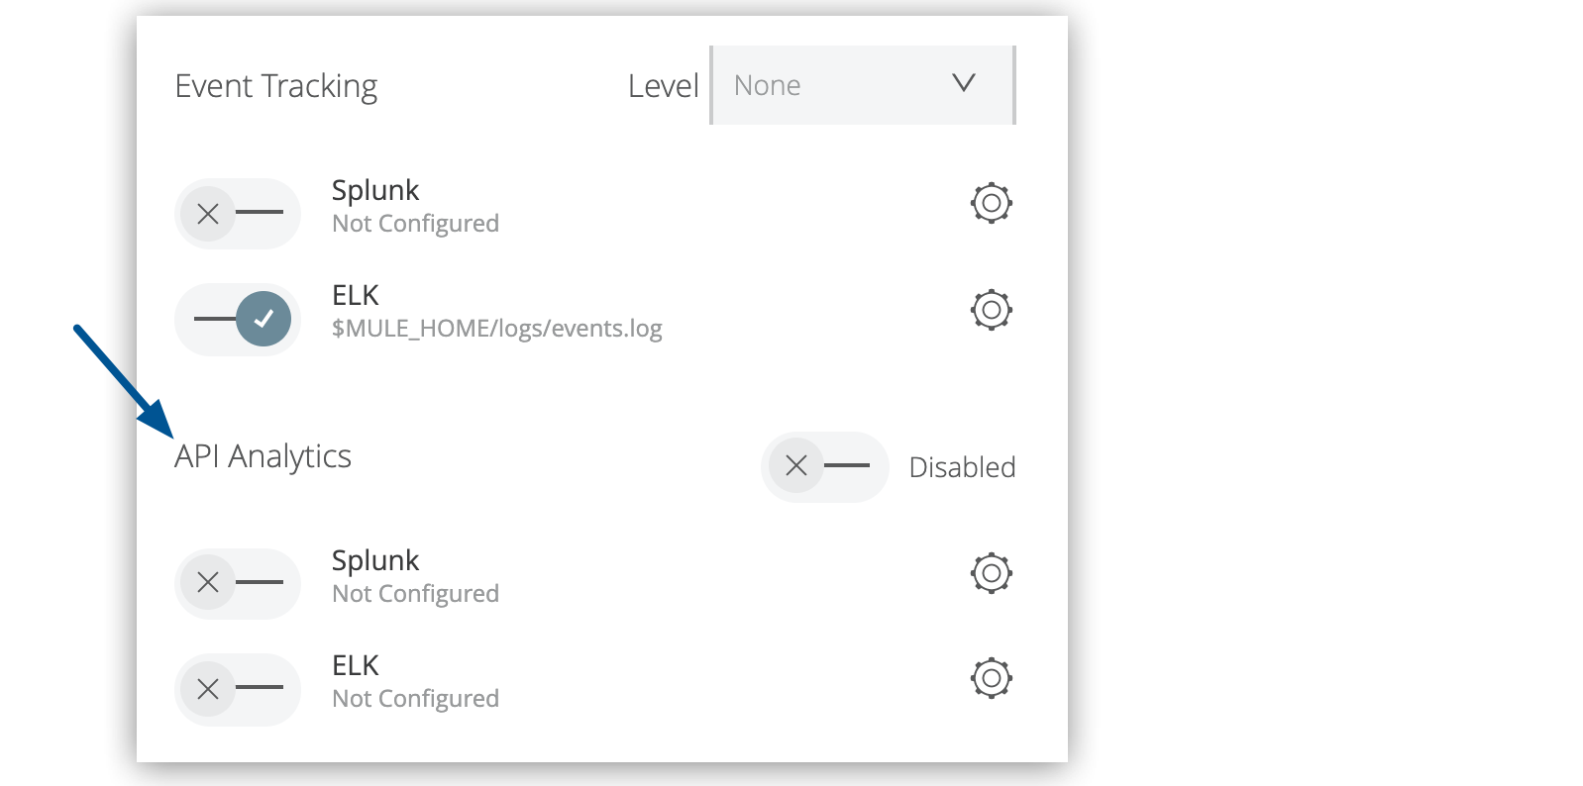Enable the API Analytics Disabled toggle

coord(825,466)
